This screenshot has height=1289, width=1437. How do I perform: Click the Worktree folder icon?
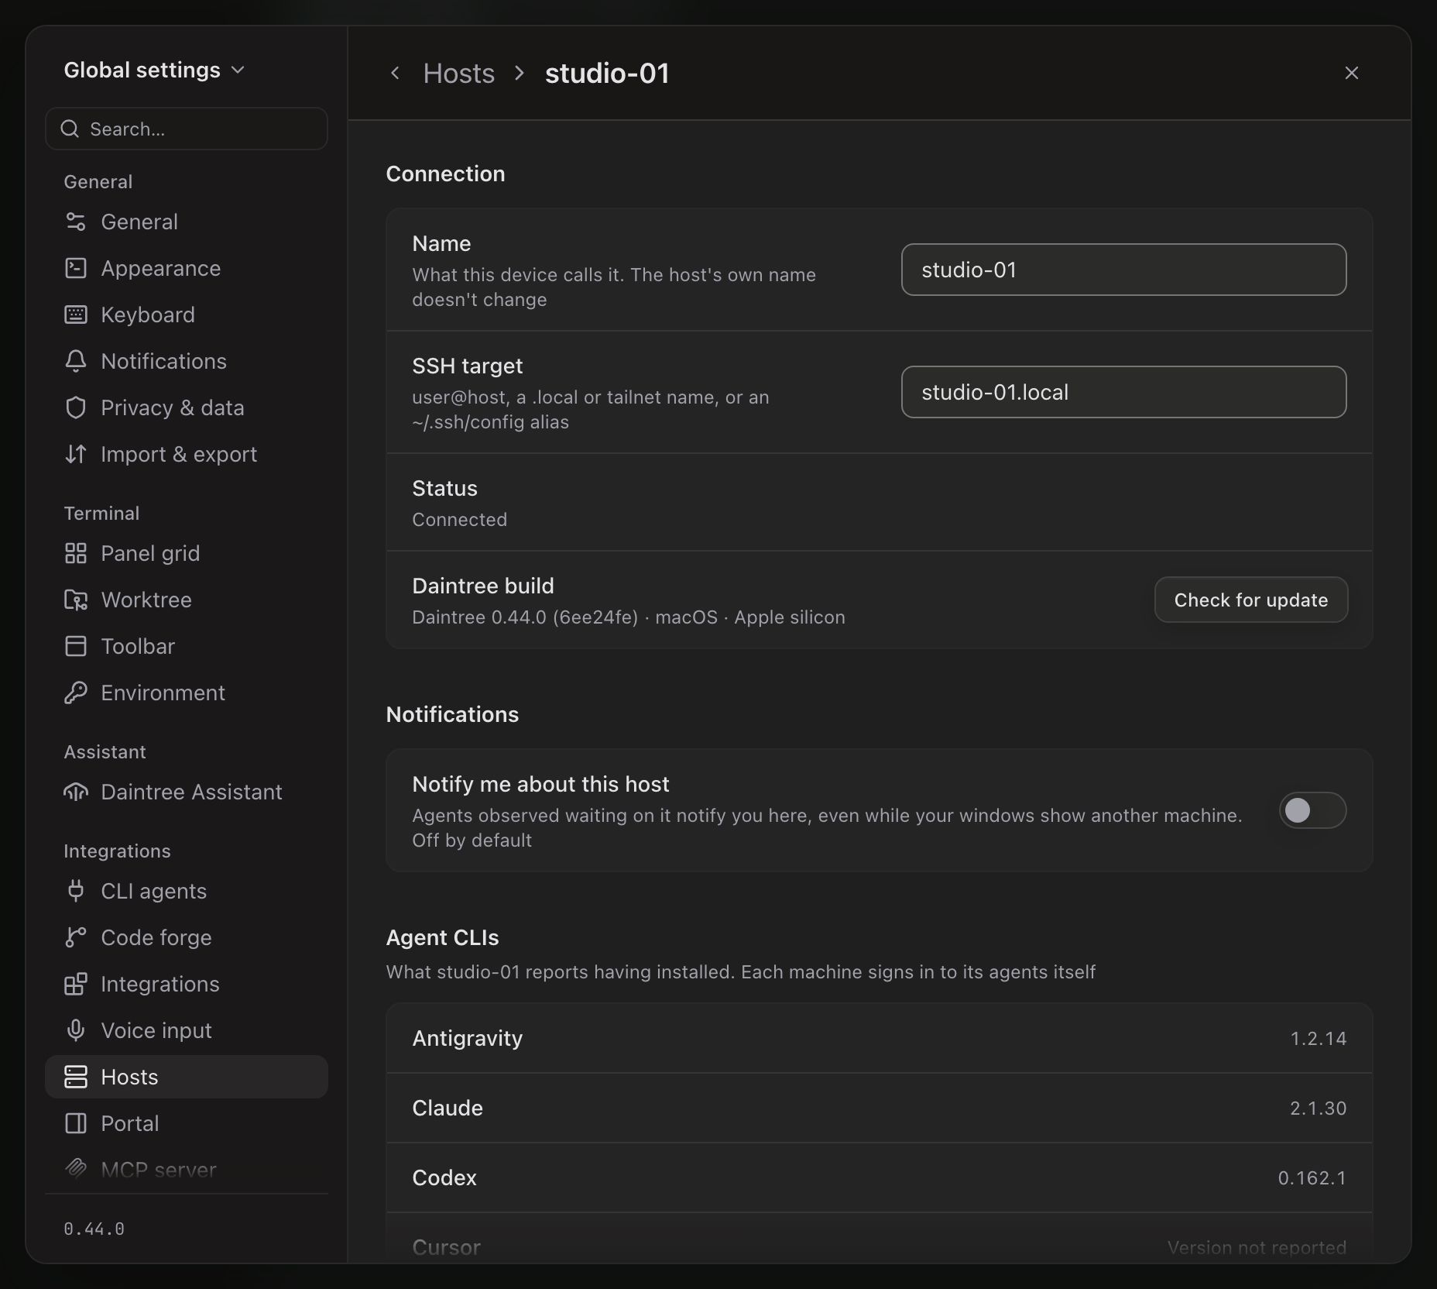click(75, 600)
